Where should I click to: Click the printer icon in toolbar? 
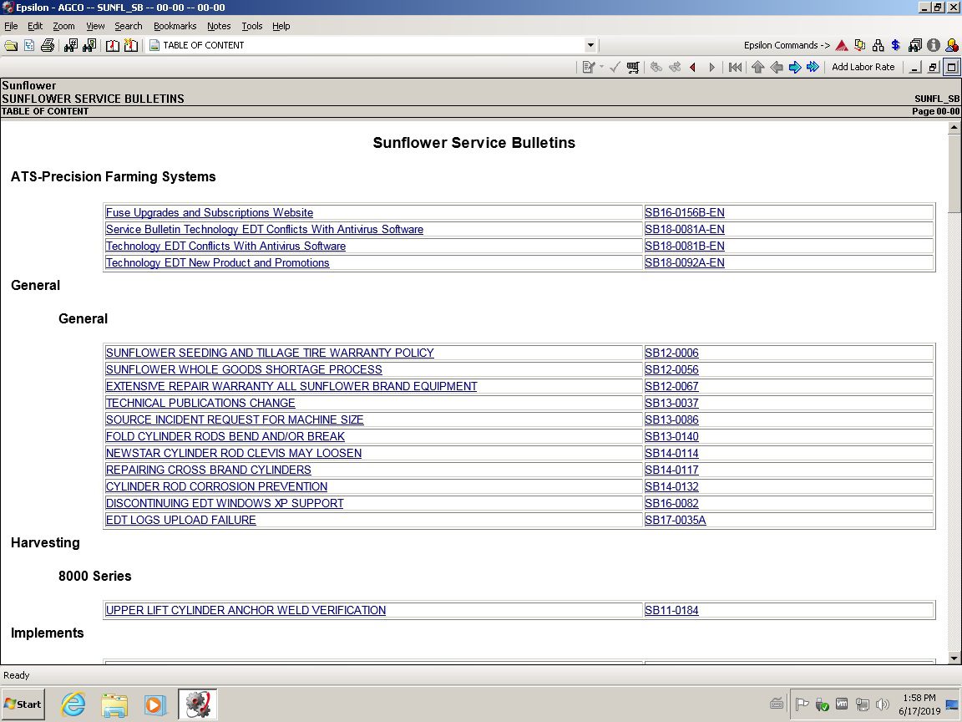point(48,45)
